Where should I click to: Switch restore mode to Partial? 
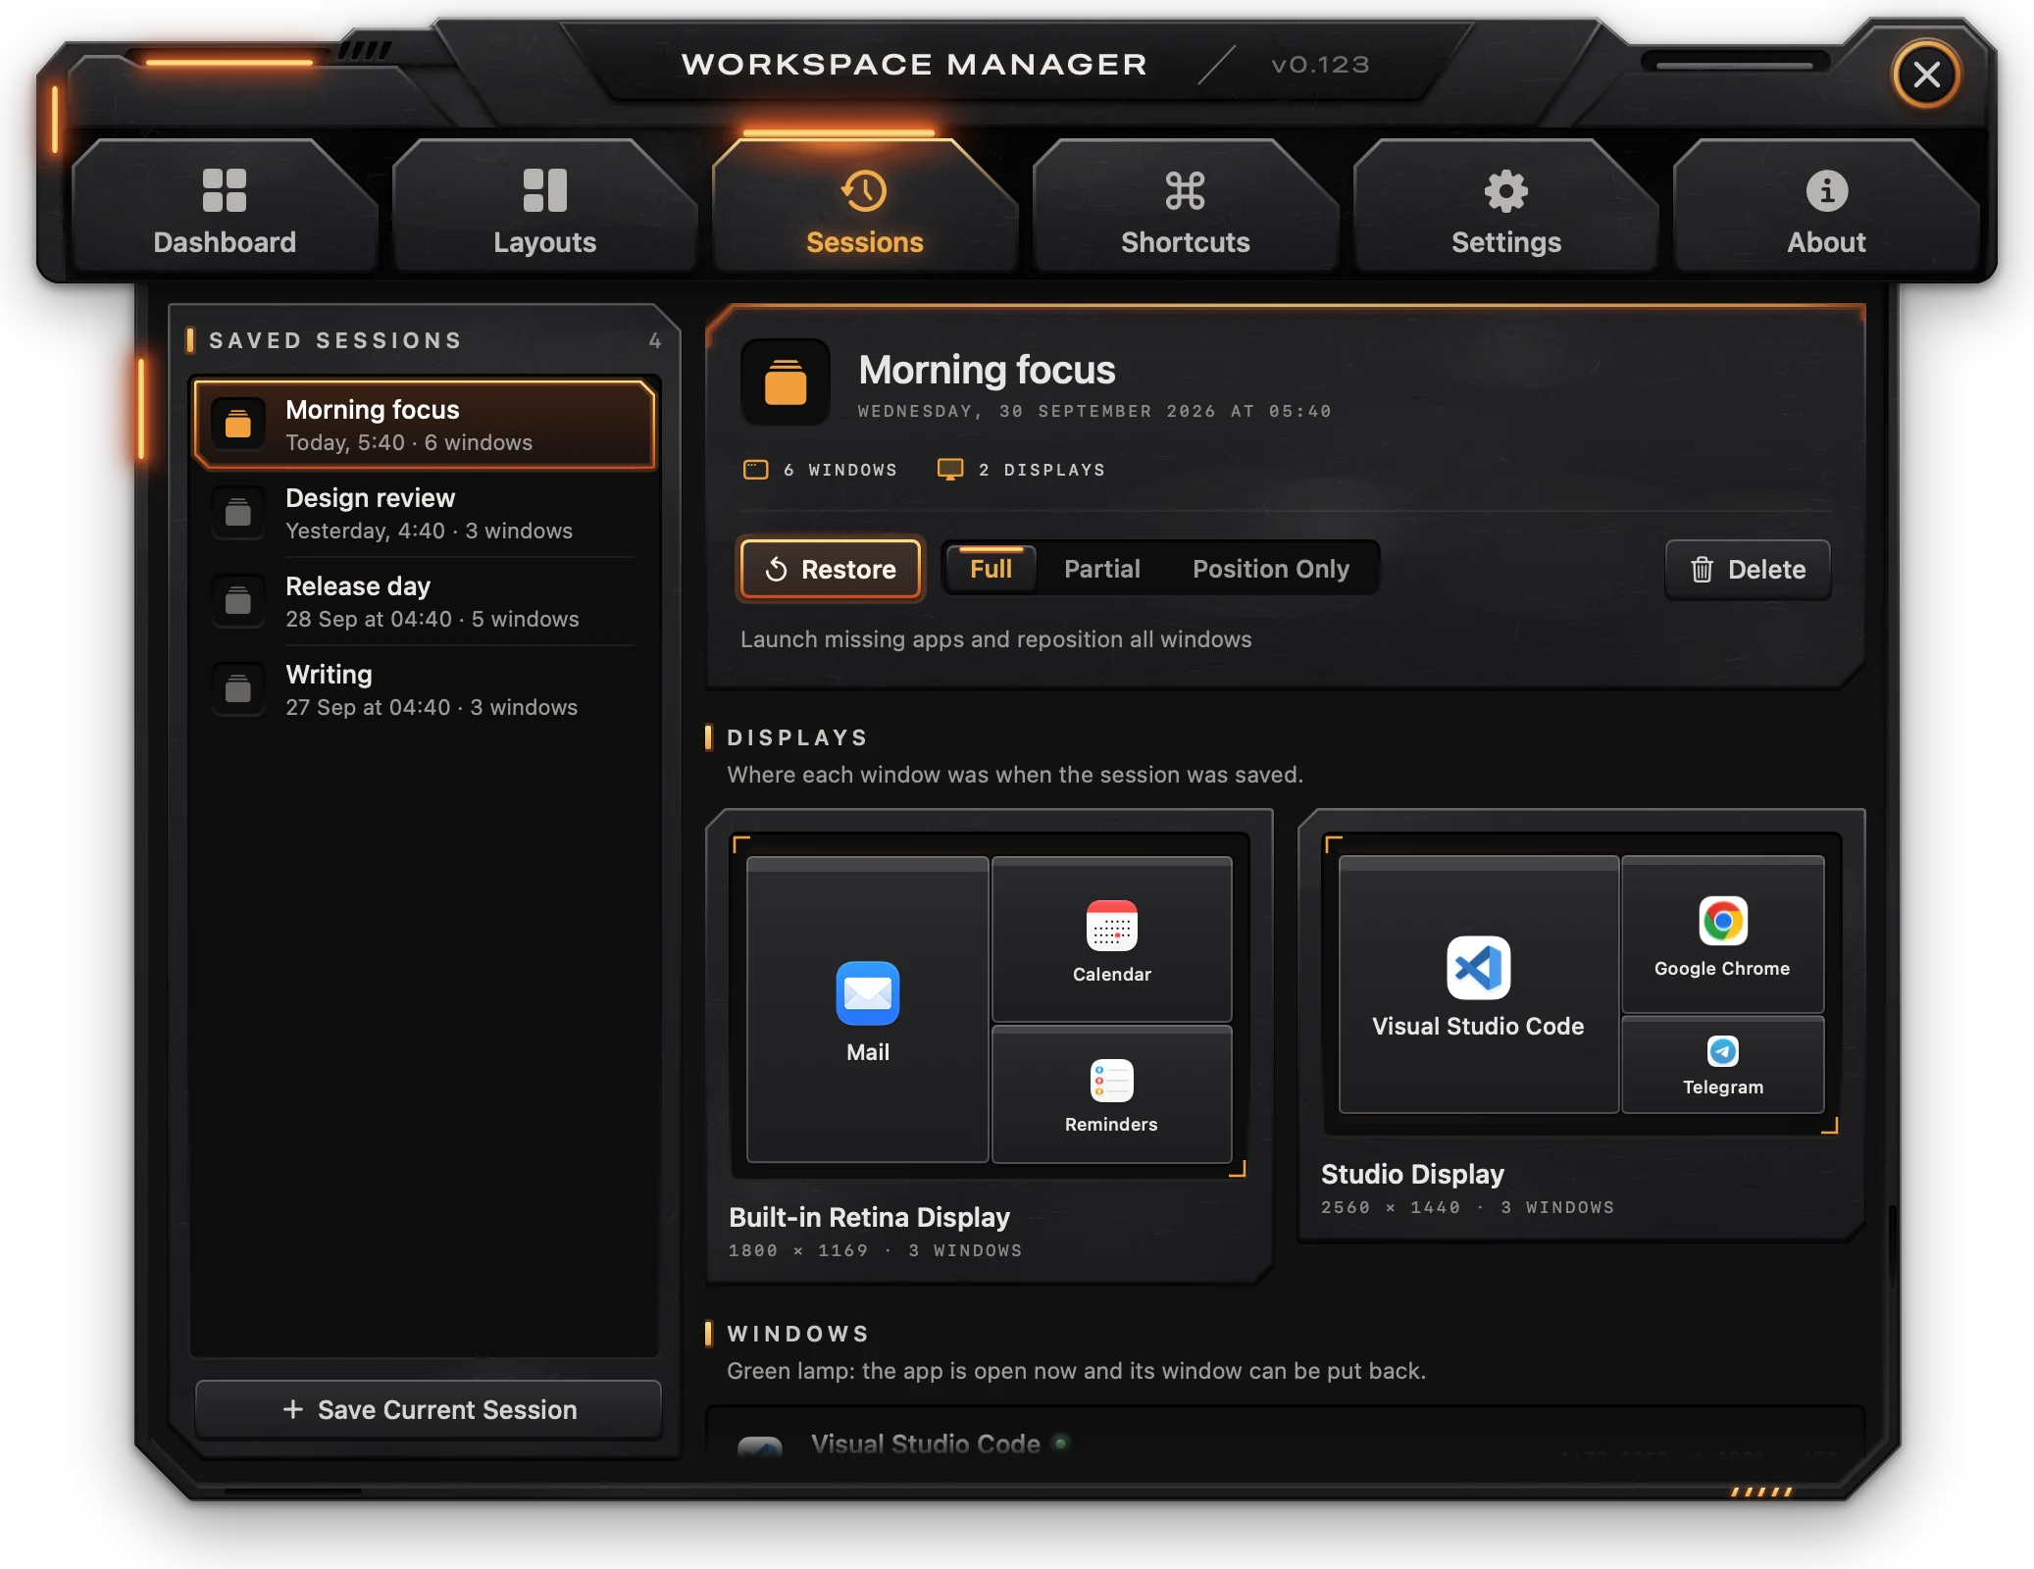1102,569
